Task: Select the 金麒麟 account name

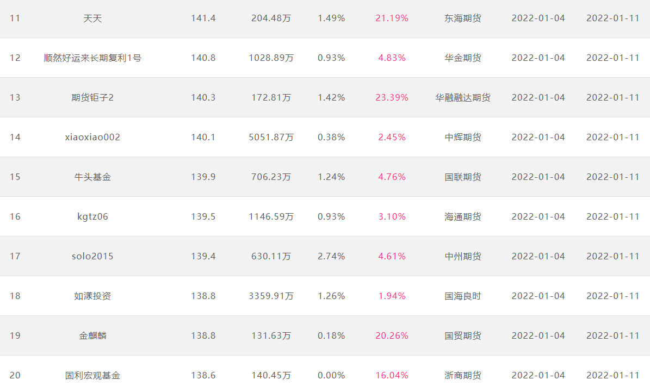Action: 92,335
